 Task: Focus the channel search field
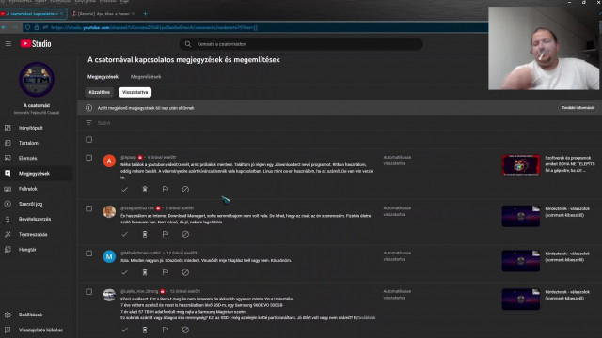[301, 44]
